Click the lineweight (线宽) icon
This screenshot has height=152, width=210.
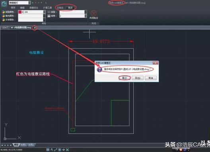coord(49,16)
